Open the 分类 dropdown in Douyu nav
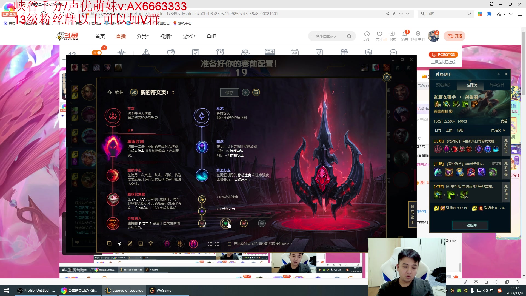Viewport: 526px width, 296px height. (143, 36)
